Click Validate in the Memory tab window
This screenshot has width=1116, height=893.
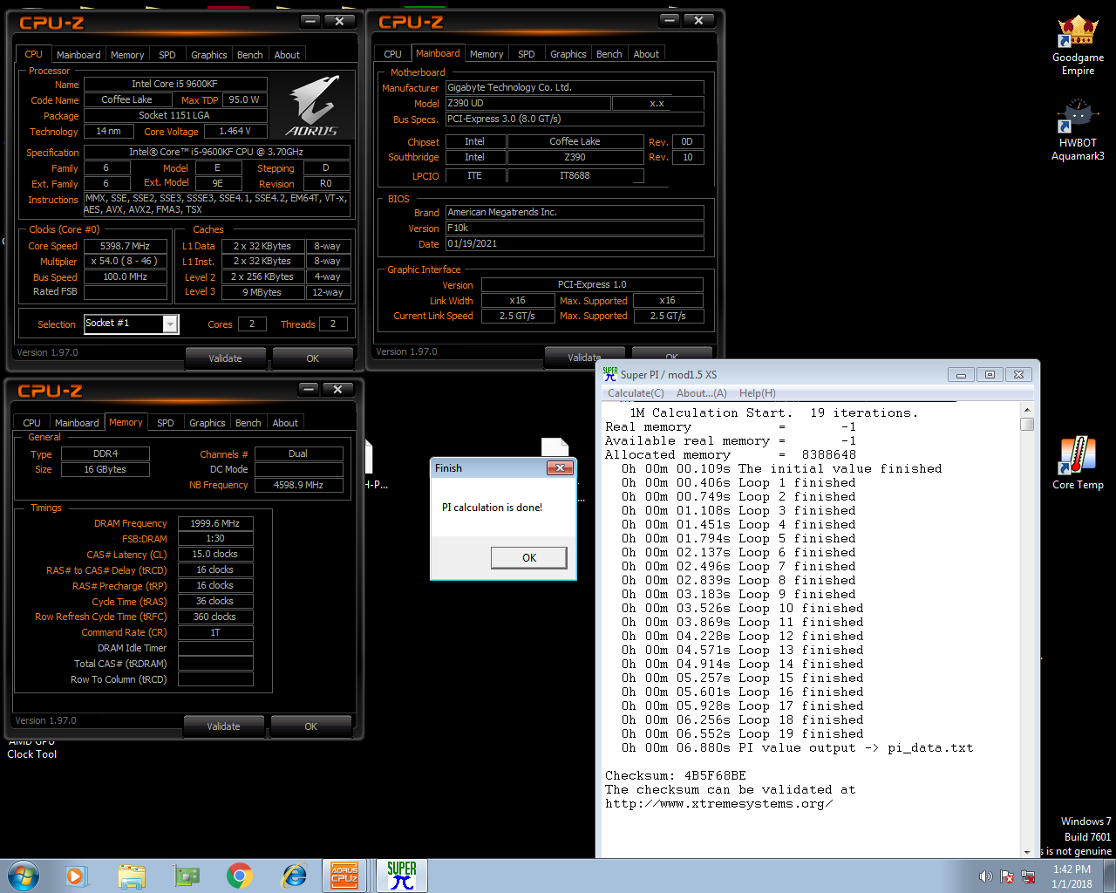(x=223, y=726)
